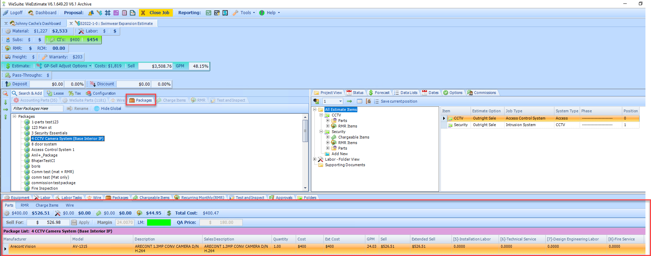Screen dimensions: 651x256
Task: Open GP-Sell Adjust Options dropdown
Action: click(x=64, y=66)
